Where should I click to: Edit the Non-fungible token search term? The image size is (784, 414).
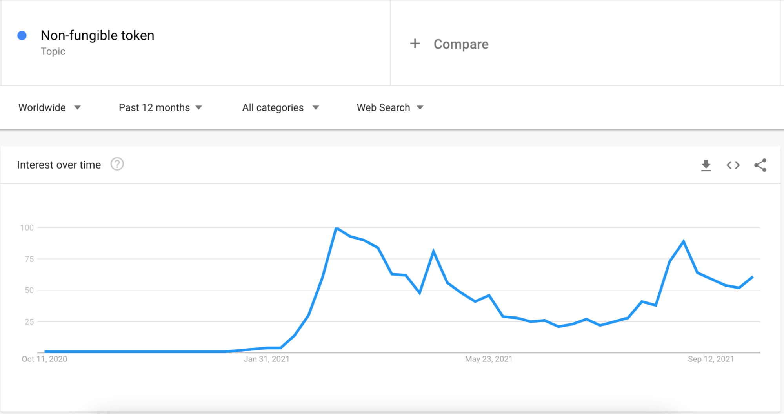point(98,35)
